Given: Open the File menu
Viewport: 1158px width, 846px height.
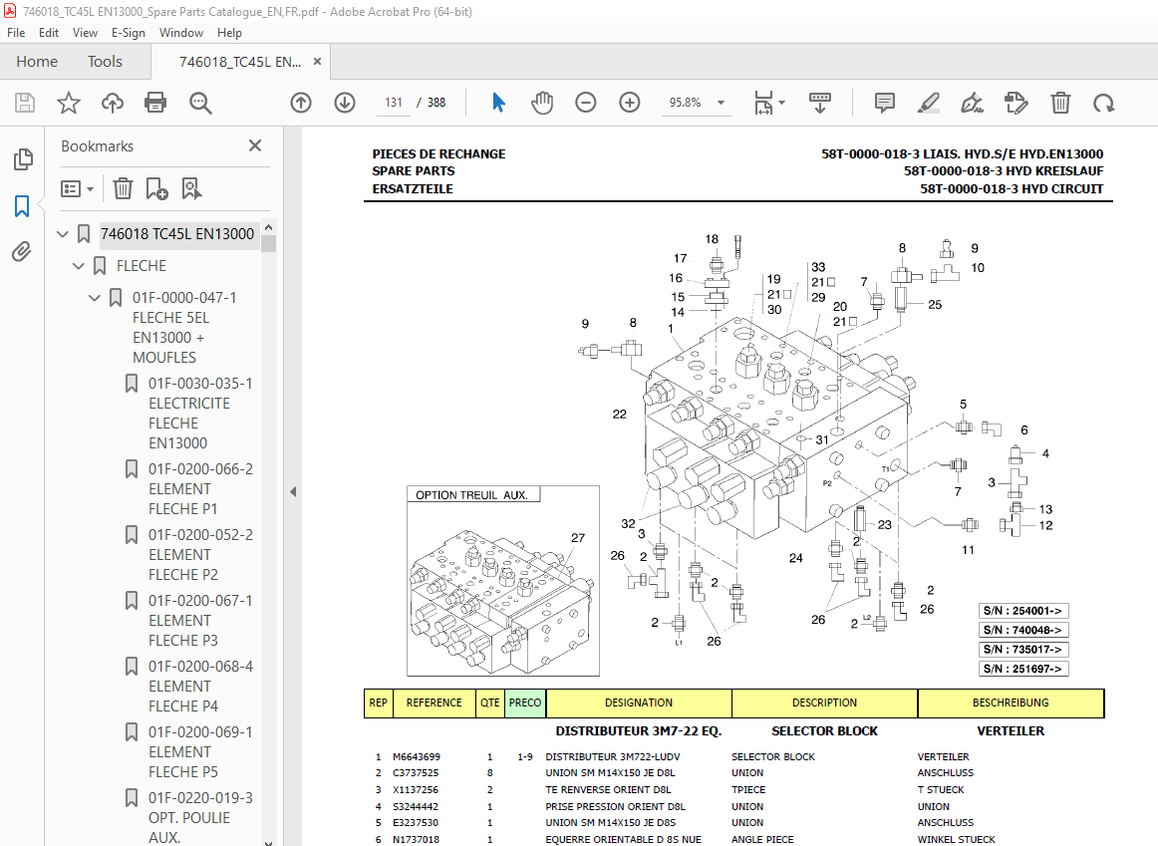Looking at the screenshot, I should click(x=16, y=33).
